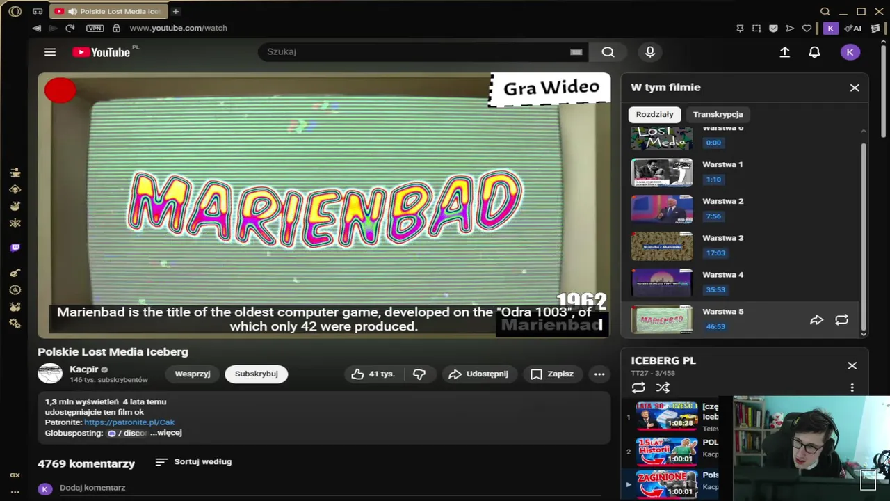Click the 46:53 timestamp of Warstwa 5

coord(715,326)
